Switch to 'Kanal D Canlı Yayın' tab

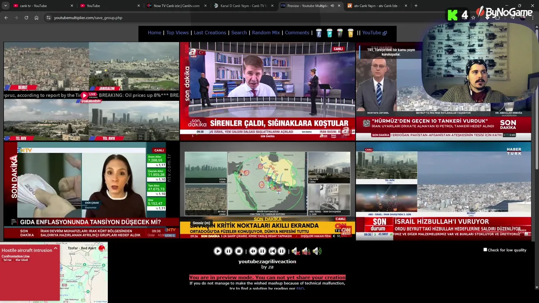coord(243,5)
